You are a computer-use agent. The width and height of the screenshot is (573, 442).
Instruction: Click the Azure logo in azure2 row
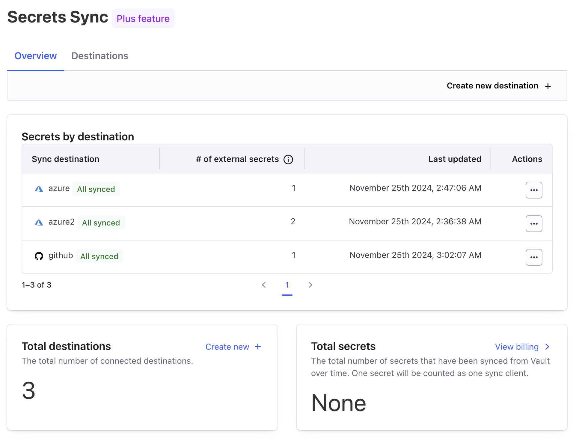pos(39,222)
